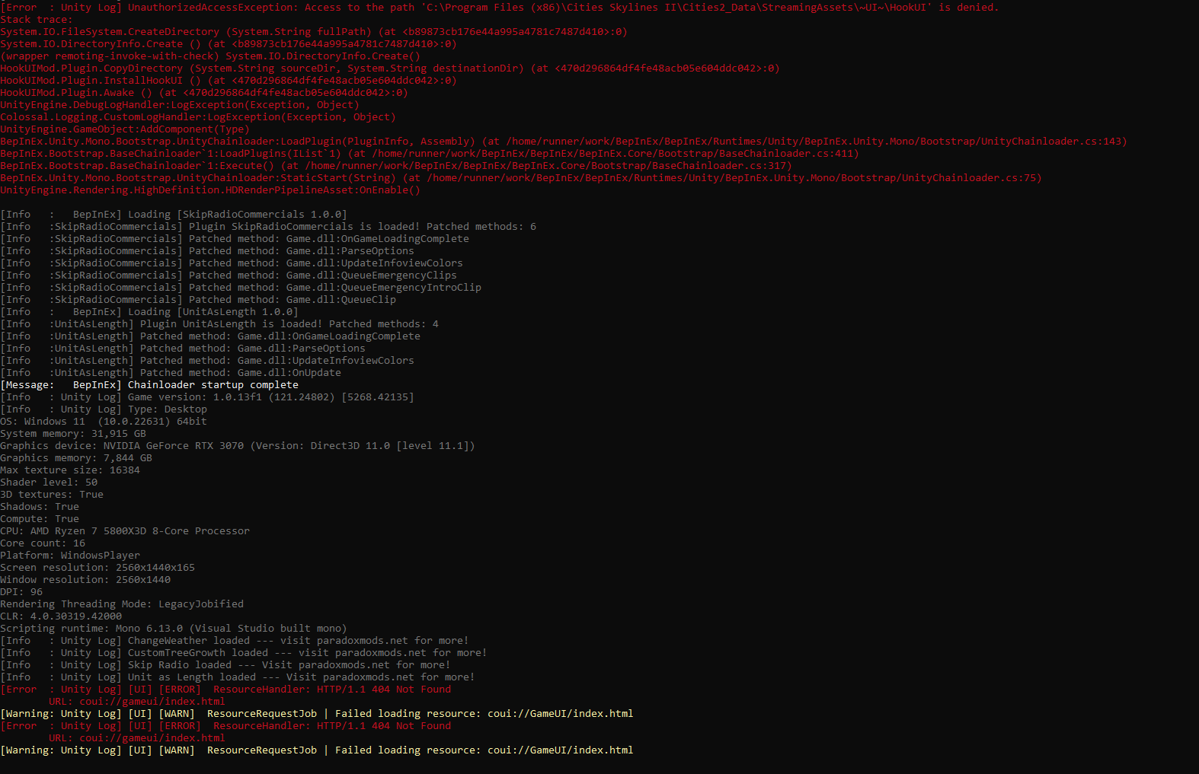Click the BaseChainloader Execute() trace line

[396, 166]
